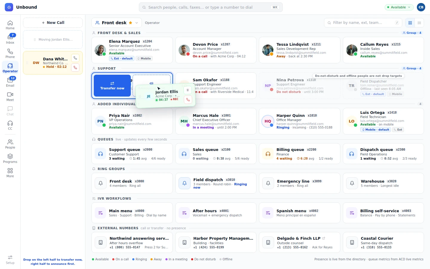Switch to grid view layout

(410, 23)
